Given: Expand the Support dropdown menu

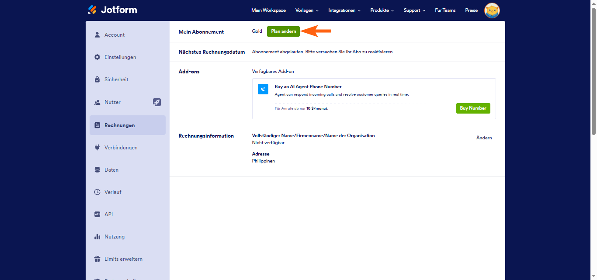Looking at the screenshot, I should (414, 10).
